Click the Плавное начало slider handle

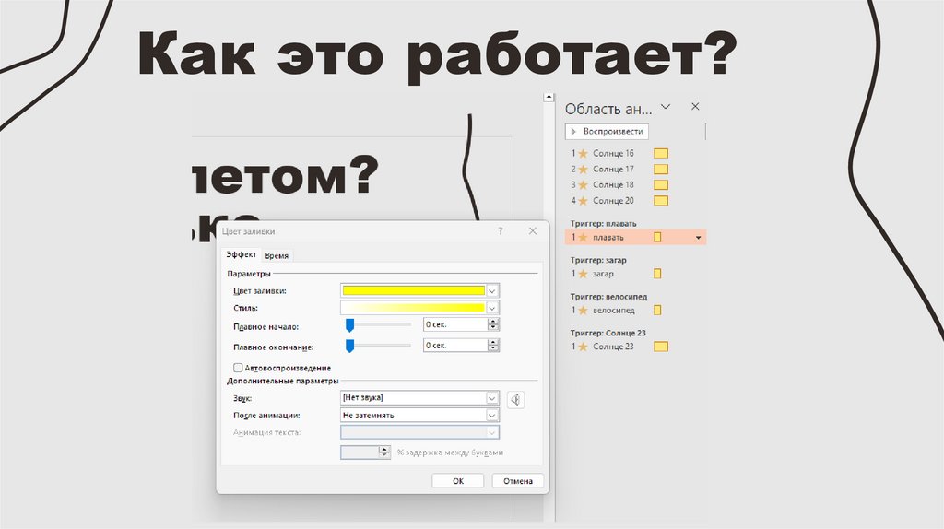pyautogui.click(x=349, y=325)
